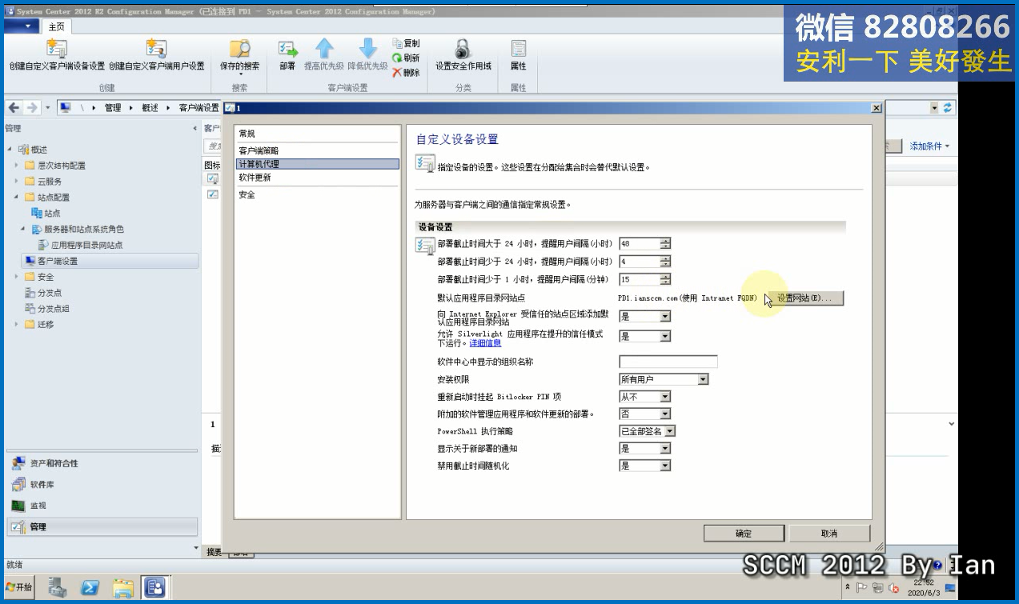The width and height of the screenshot is (1019, 604).
Task: Click the 取消 button in the dialog
Action: coord(829,534)
